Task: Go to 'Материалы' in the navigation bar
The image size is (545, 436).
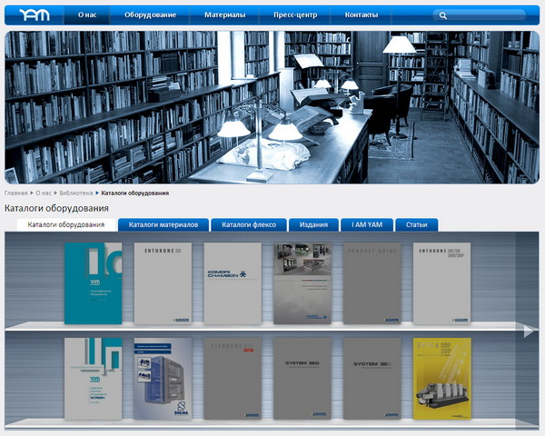Action: click(223, 15)
